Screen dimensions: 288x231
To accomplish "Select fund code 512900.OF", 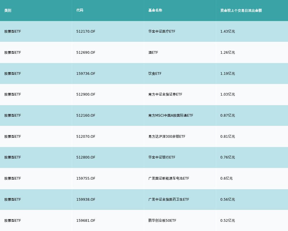I will point(86,94).
